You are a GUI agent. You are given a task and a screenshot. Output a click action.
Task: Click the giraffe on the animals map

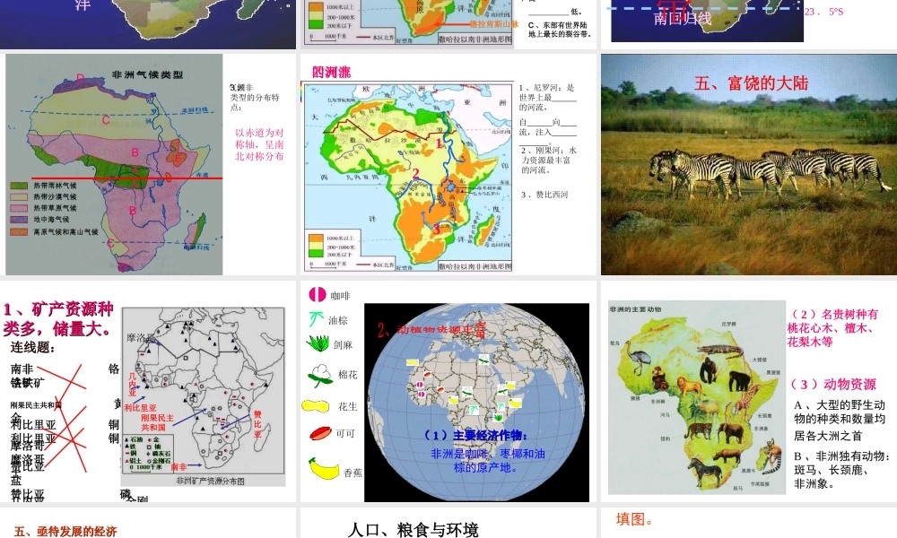coord(744,403)
